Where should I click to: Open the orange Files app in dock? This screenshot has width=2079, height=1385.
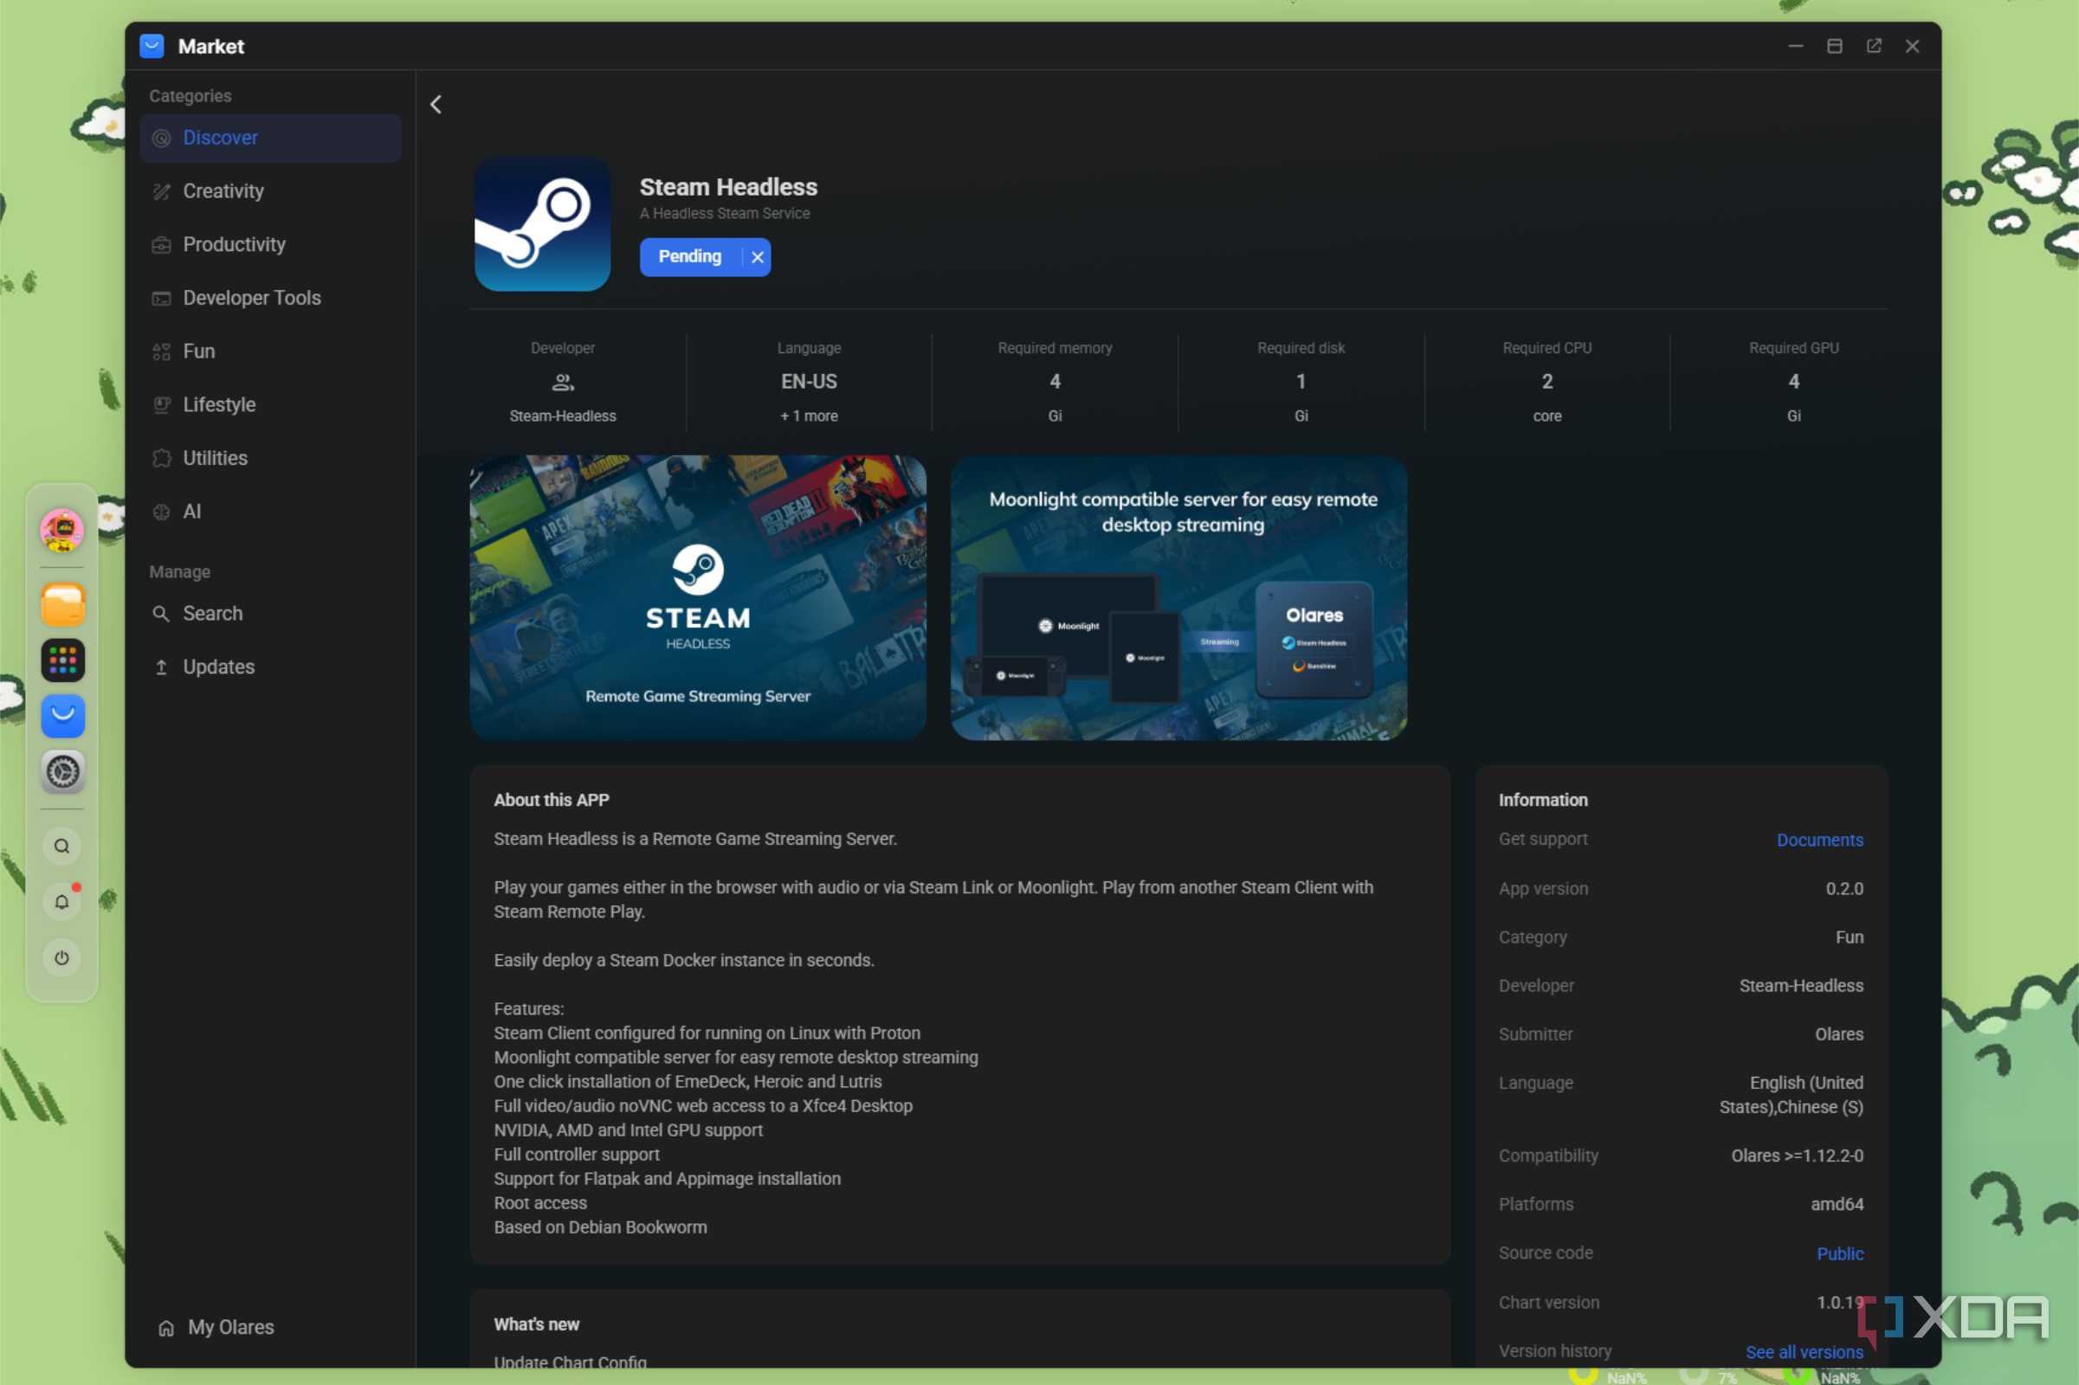(x=62, y=605)
